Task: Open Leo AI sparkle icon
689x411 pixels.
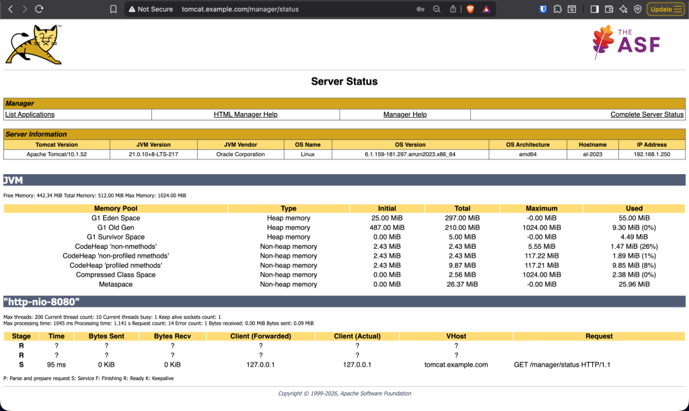Action: click(624, 9)
